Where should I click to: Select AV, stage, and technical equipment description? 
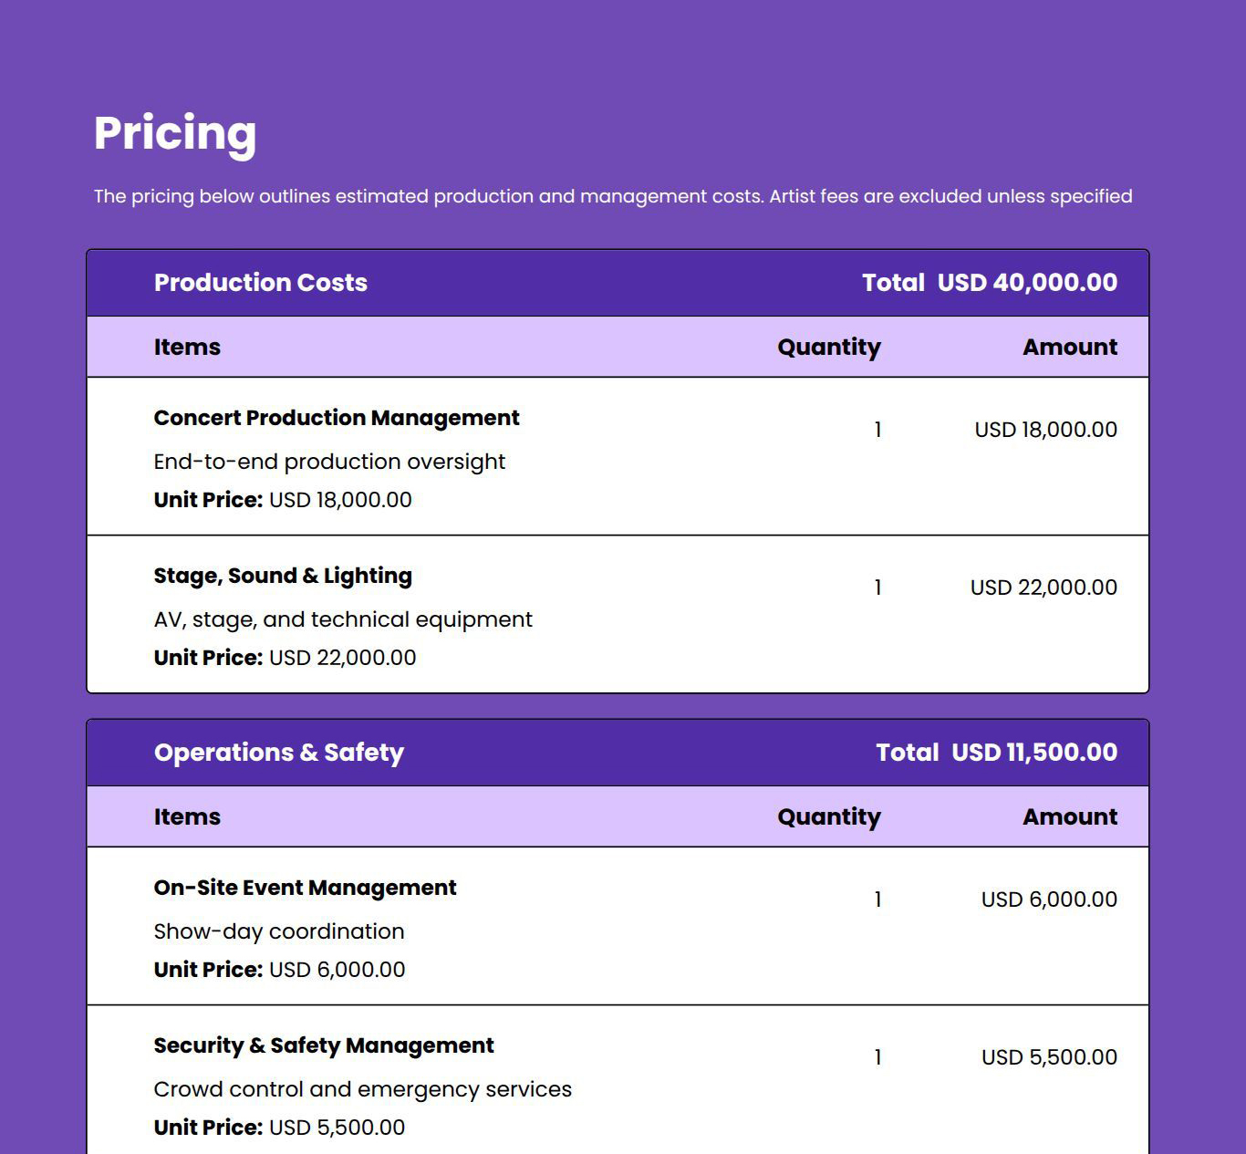click(x=343, y=619)
